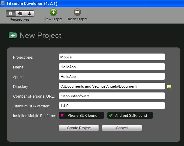Image resolution: width=184 pixels, height=146 pixels.
Task: Select the briefcase projects perspective
Action: click(11, 13)
